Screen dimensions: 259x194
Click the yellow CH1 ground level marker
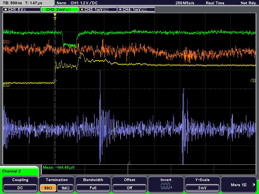click(7, 85)
